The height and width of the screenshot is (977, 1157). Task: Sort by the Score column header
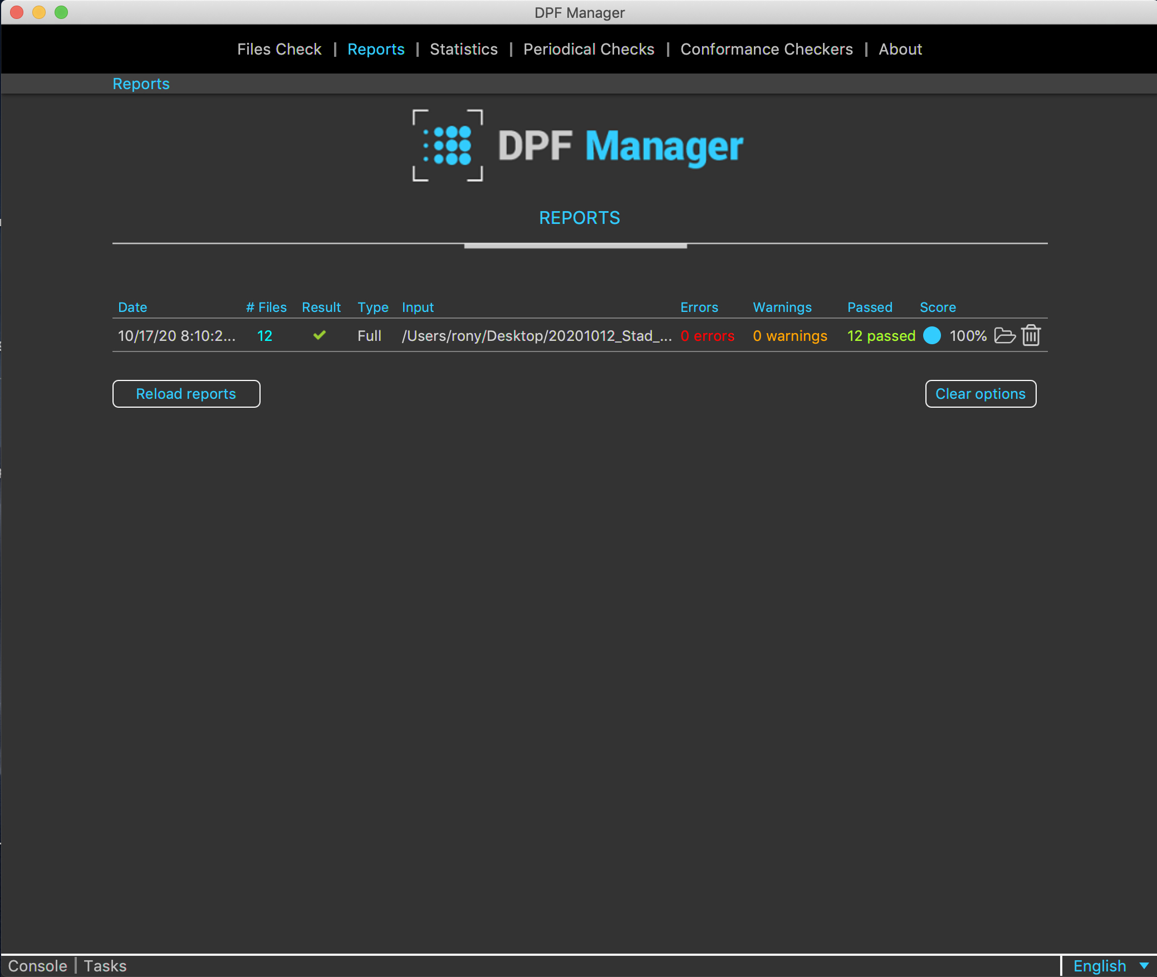[x=937, y=307]
